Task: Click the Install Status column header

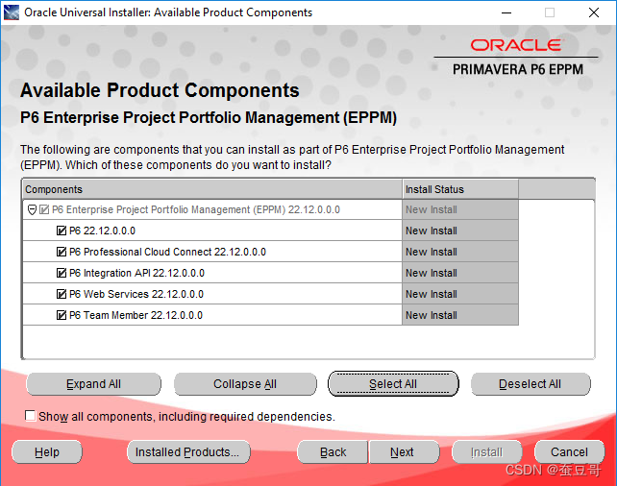Action: 460,189
